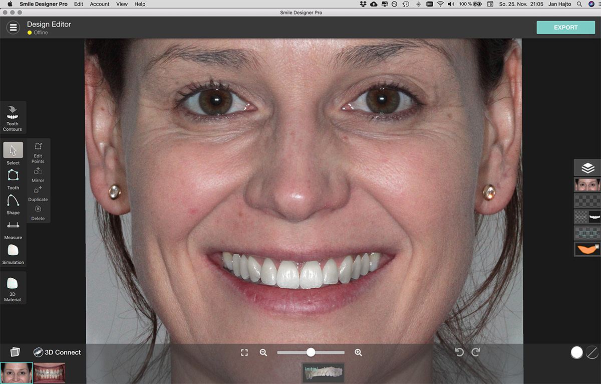
Task: Select the white teeth layer thumbnail
Action: point(587,217)
